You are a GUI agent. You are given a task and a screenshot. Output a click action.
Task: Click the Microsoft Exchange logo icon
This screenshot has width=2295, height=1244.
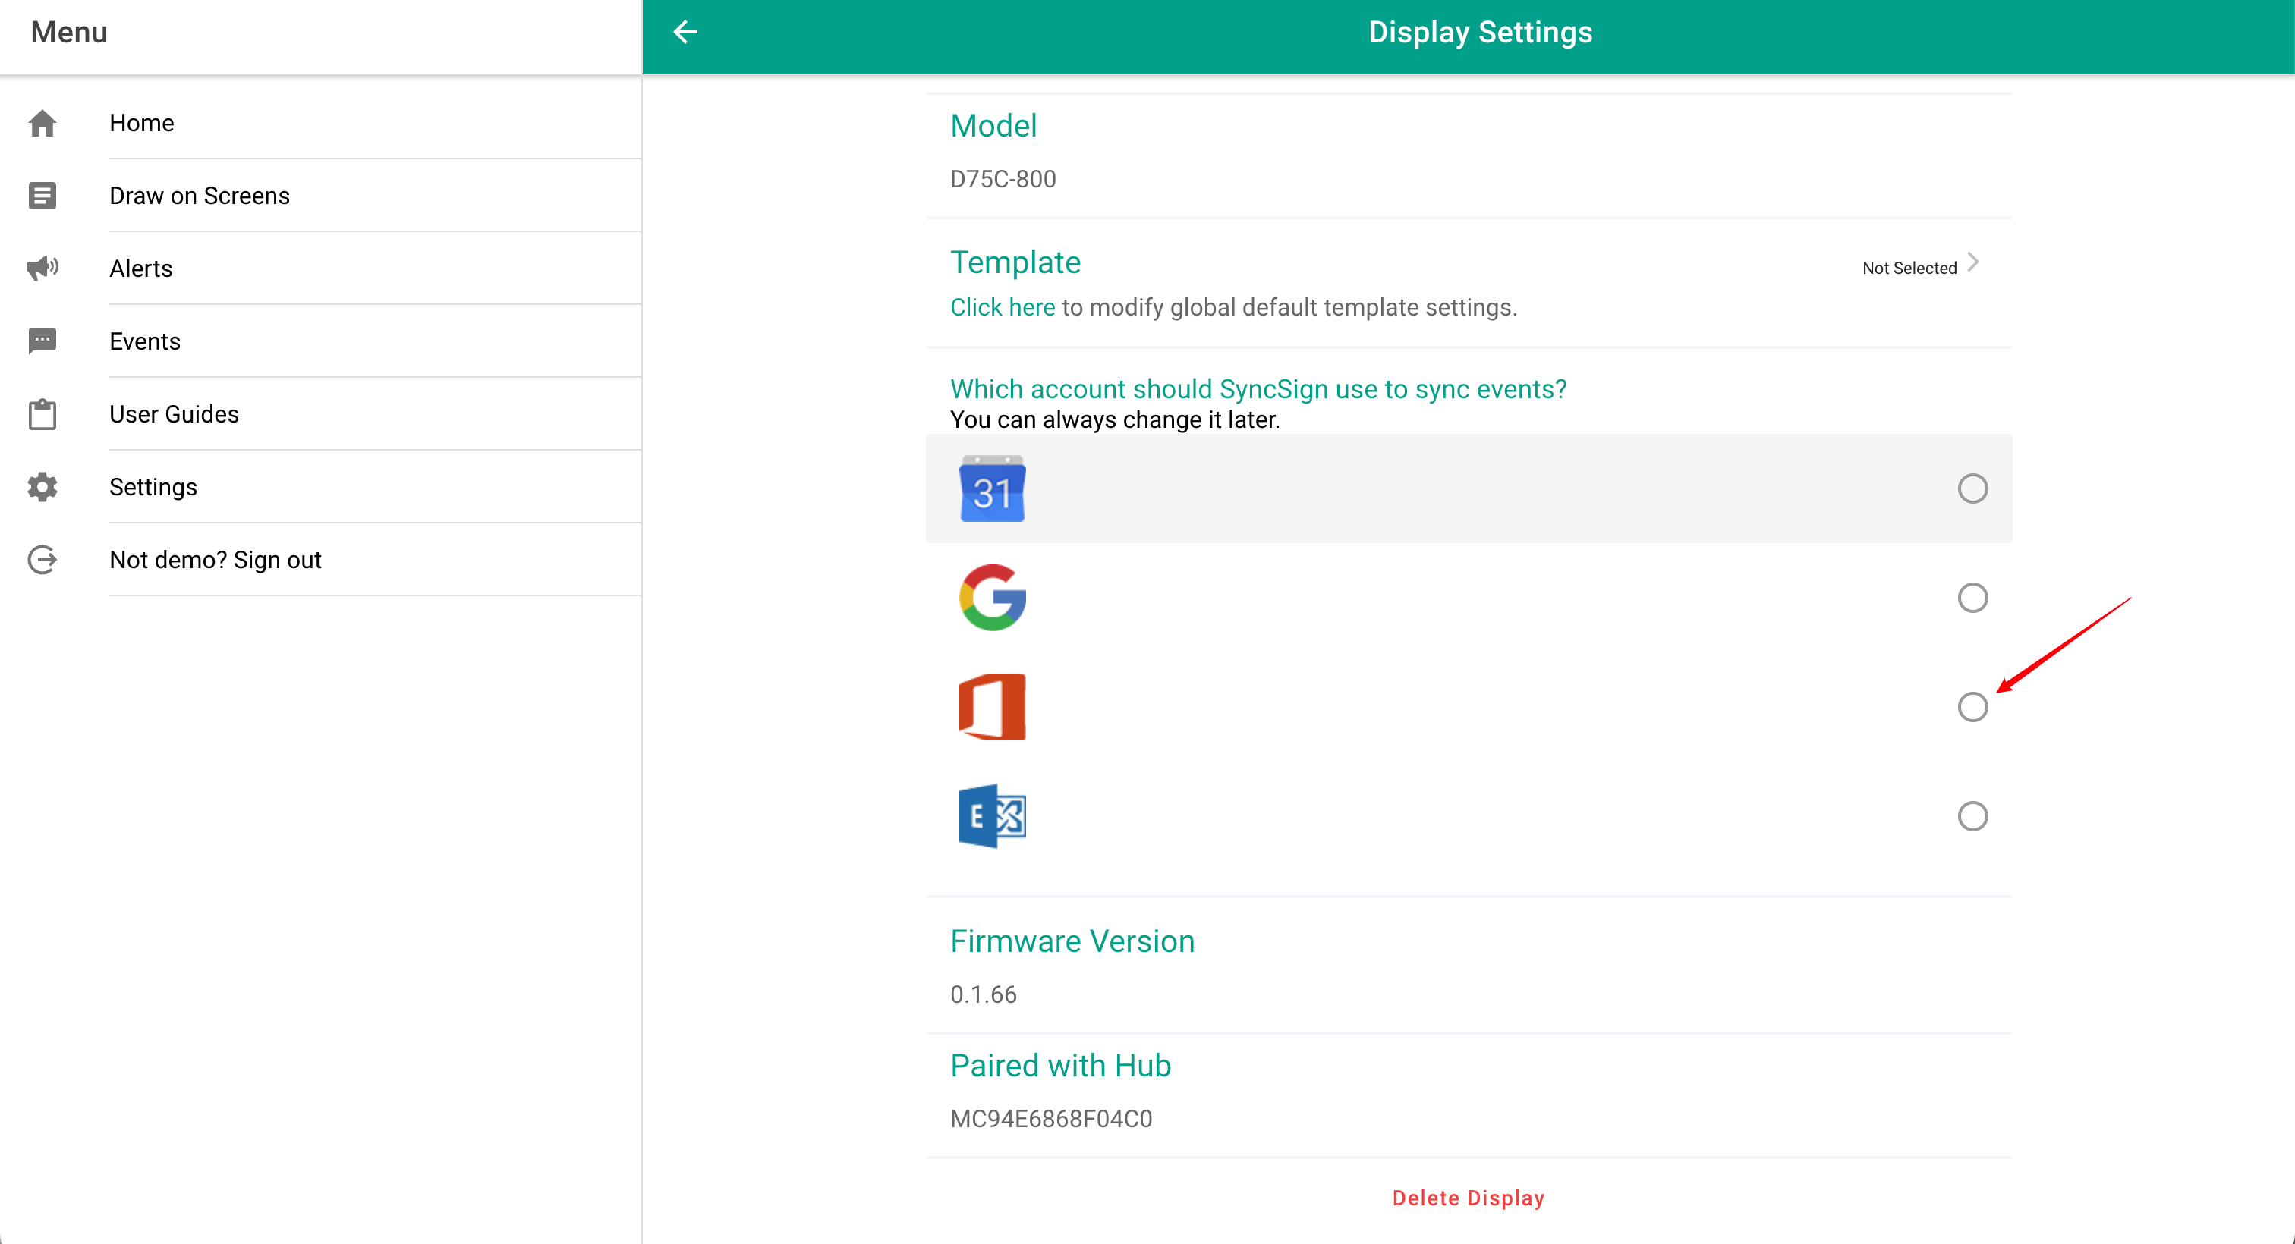click(x=992, y=815)
